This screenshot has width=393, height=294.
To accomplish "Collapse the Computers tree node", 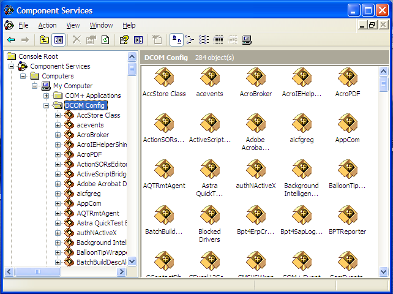I will [23, 77].
